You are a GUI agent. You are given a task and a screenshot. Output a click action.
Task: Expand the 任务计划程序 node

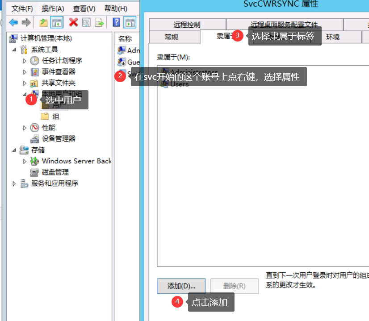pyautogui.click(x=25, y=61)
